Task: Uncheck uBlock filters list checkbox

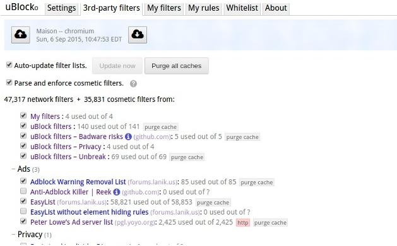Action: point(23,126)
